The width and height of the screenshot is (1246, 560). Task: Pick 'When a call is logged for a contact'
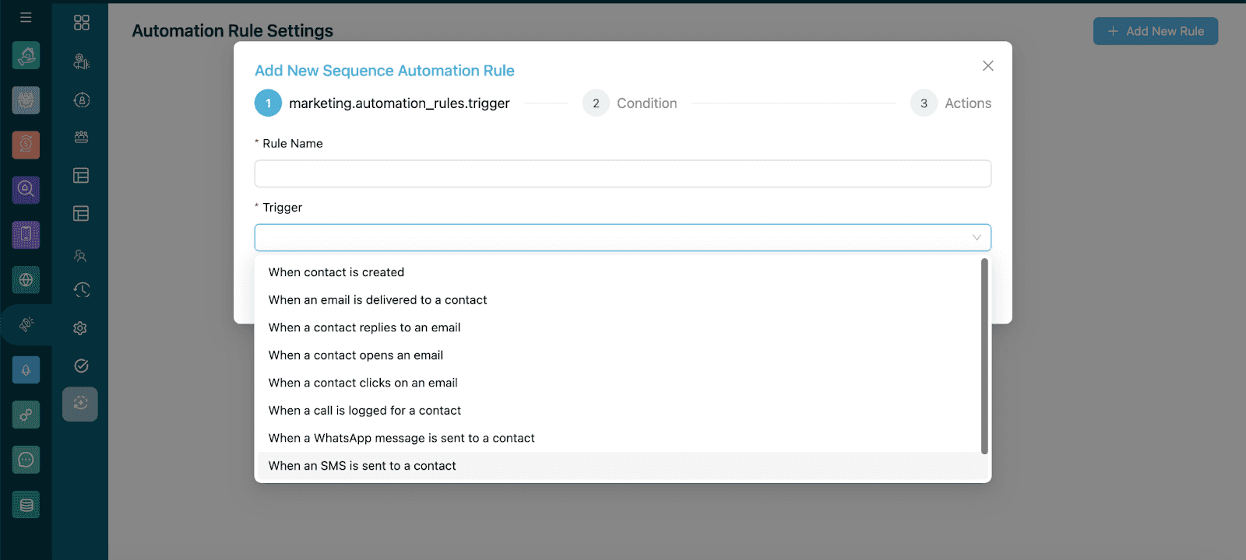pos(364,411)
